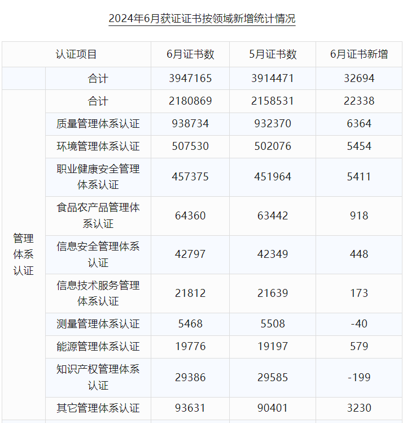Click the management new value 22338
Image resolution: width=407 pixels, height=423 pixels.
[359, 101]
